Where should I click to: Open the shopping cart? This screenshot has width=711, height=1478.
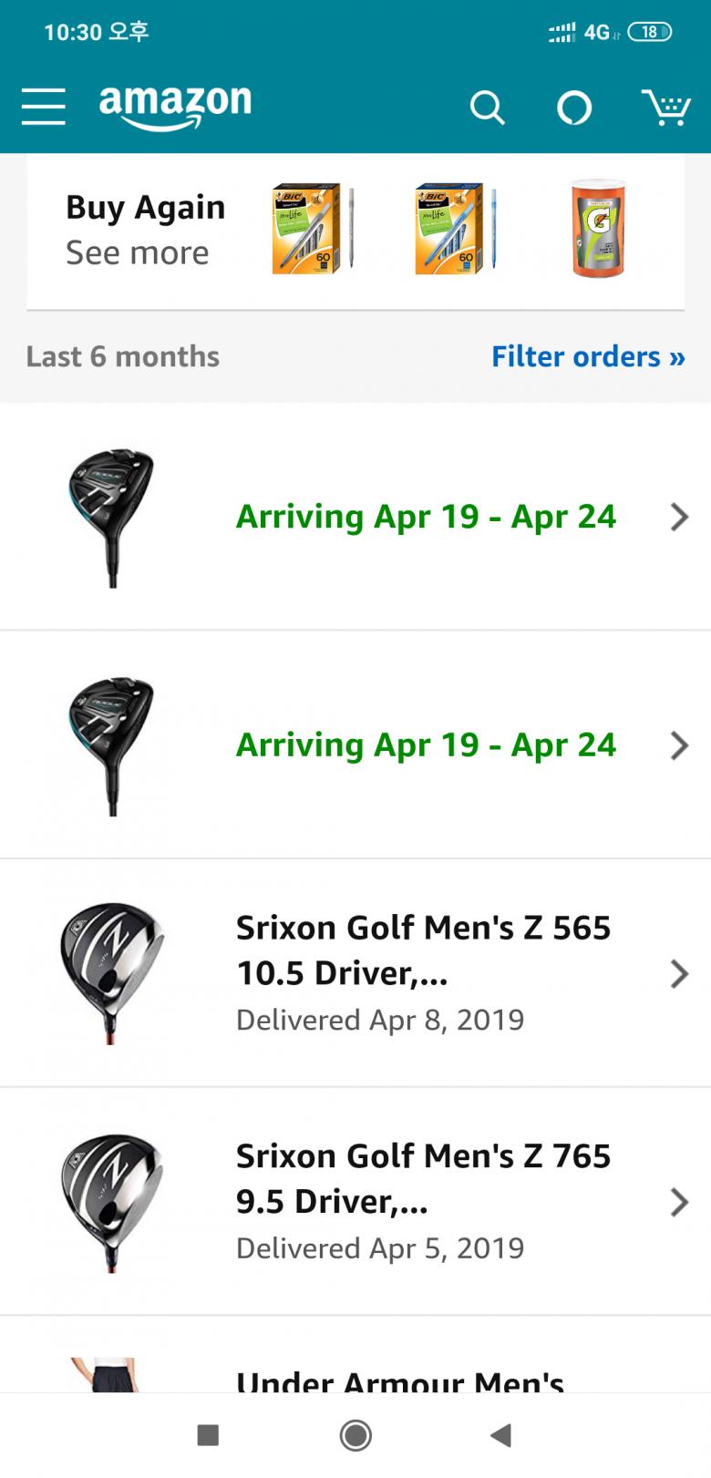(665, 108)
